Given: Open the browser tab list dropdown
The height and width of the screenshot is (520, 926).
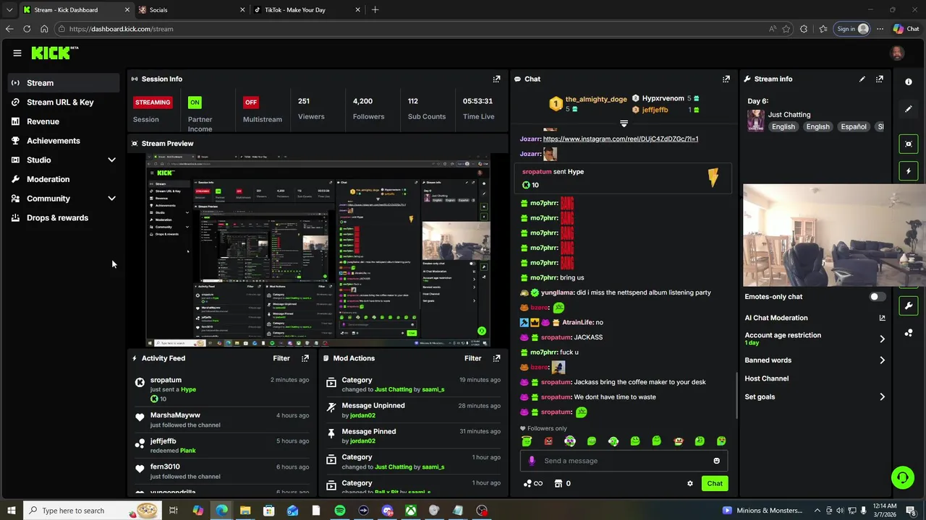Looking at the screenshot, I should [9, 10].
